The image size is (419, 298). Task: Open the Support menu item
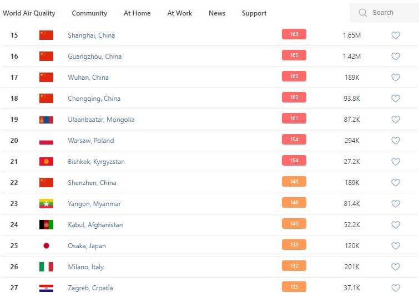pos(254,13)
